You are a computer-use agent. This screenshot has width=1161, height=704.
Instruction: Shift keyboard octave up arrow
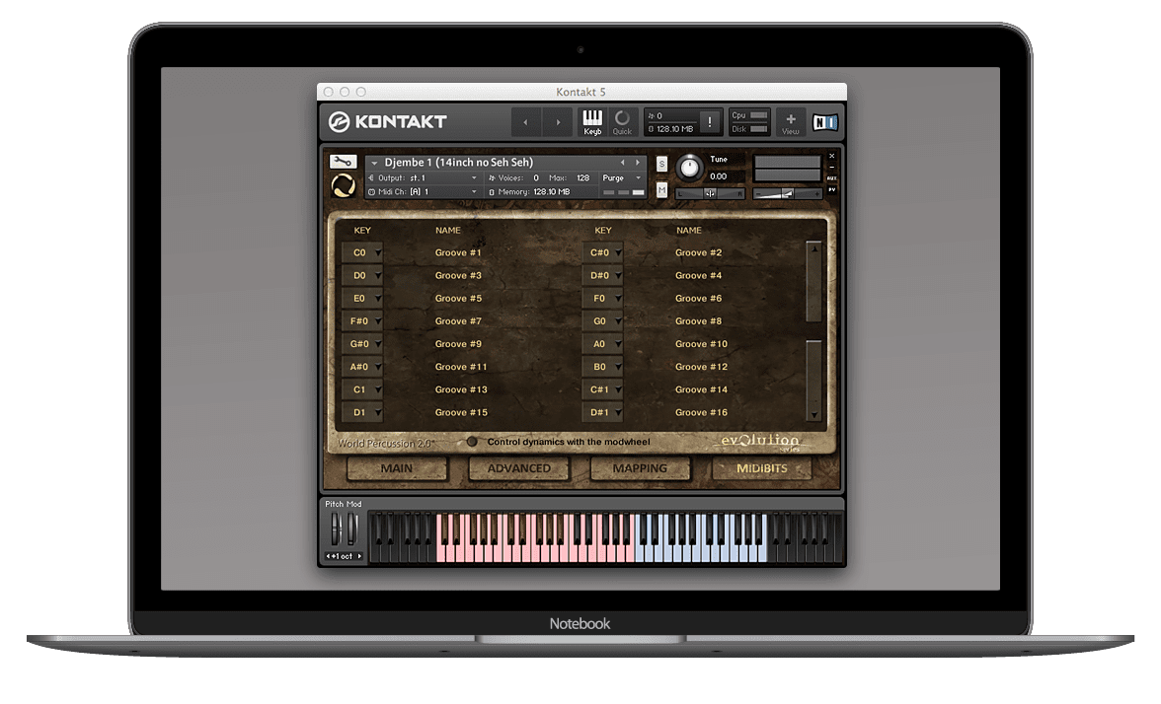[x=359, y=556]
